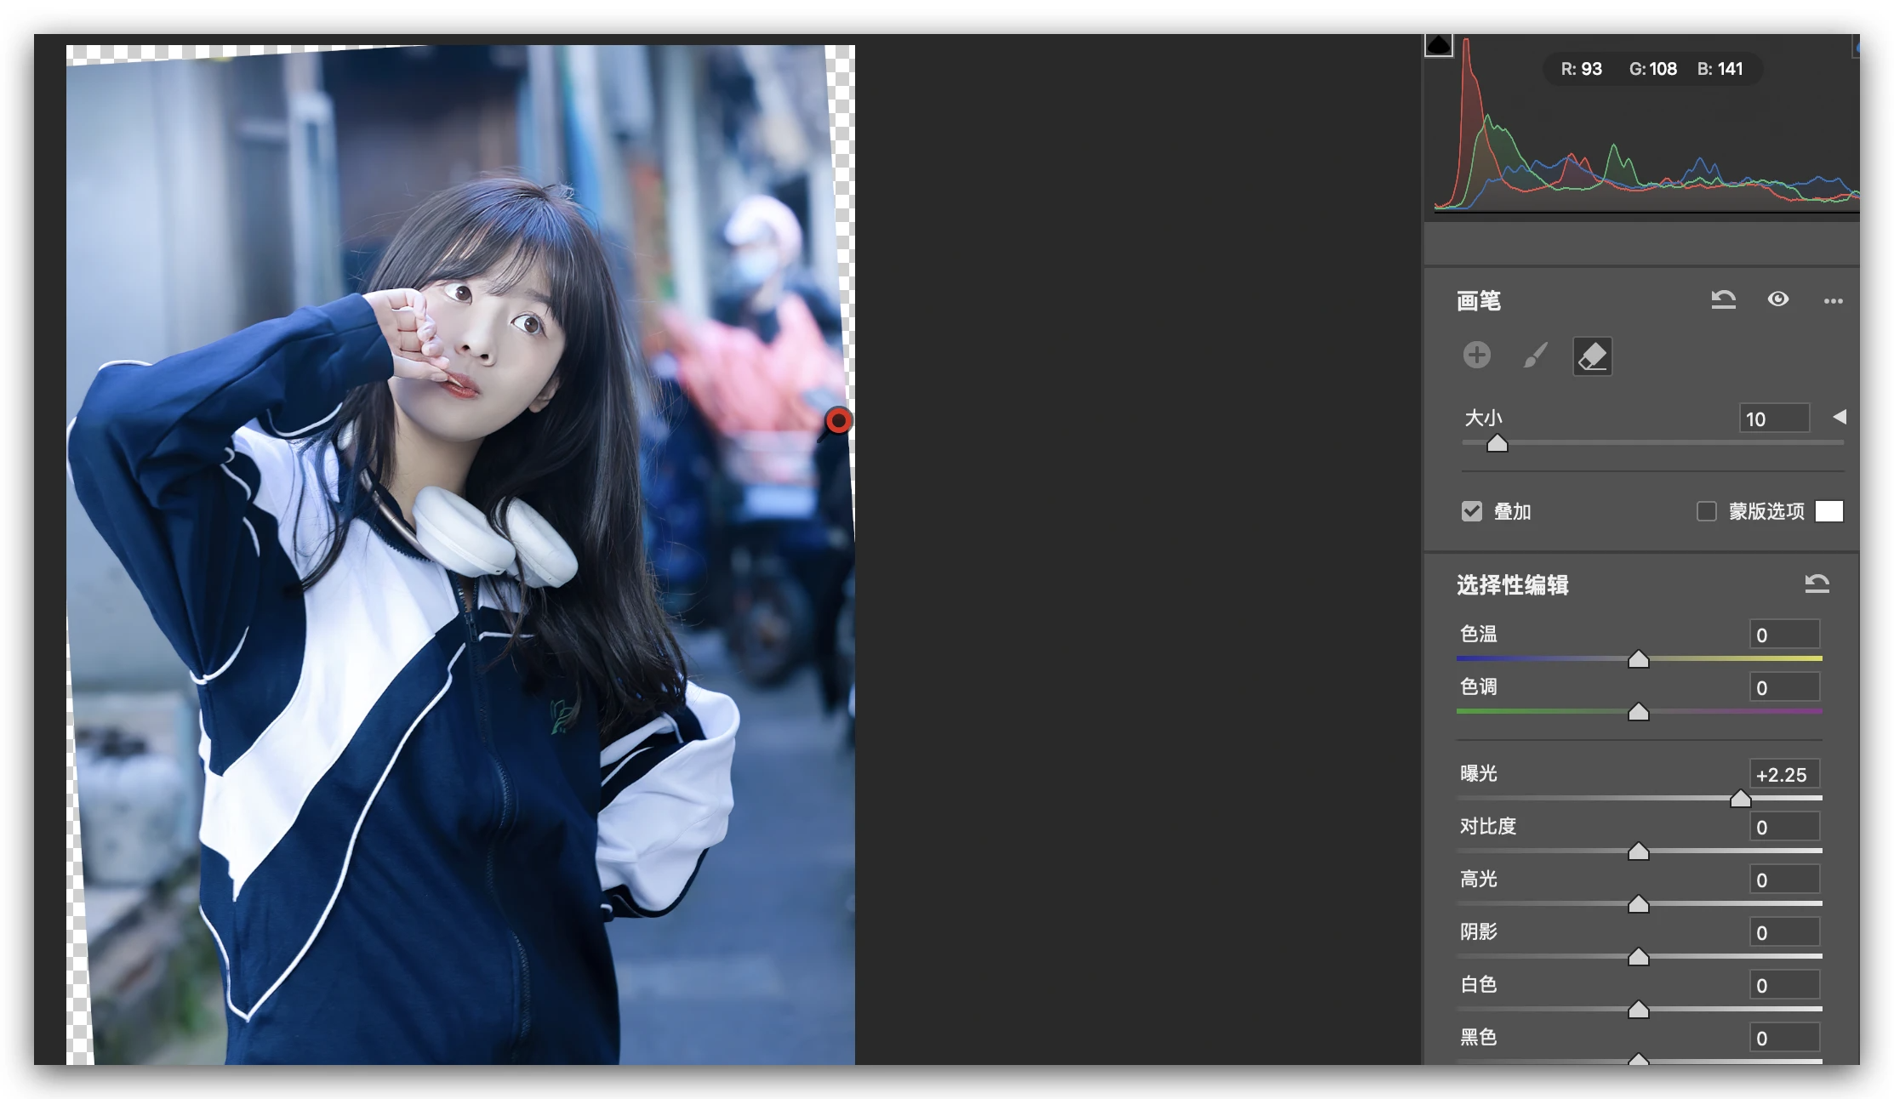Expand brush size options triangle arrow
This screenshot has width=1894, height=1099.
[x=1840, y=417]
